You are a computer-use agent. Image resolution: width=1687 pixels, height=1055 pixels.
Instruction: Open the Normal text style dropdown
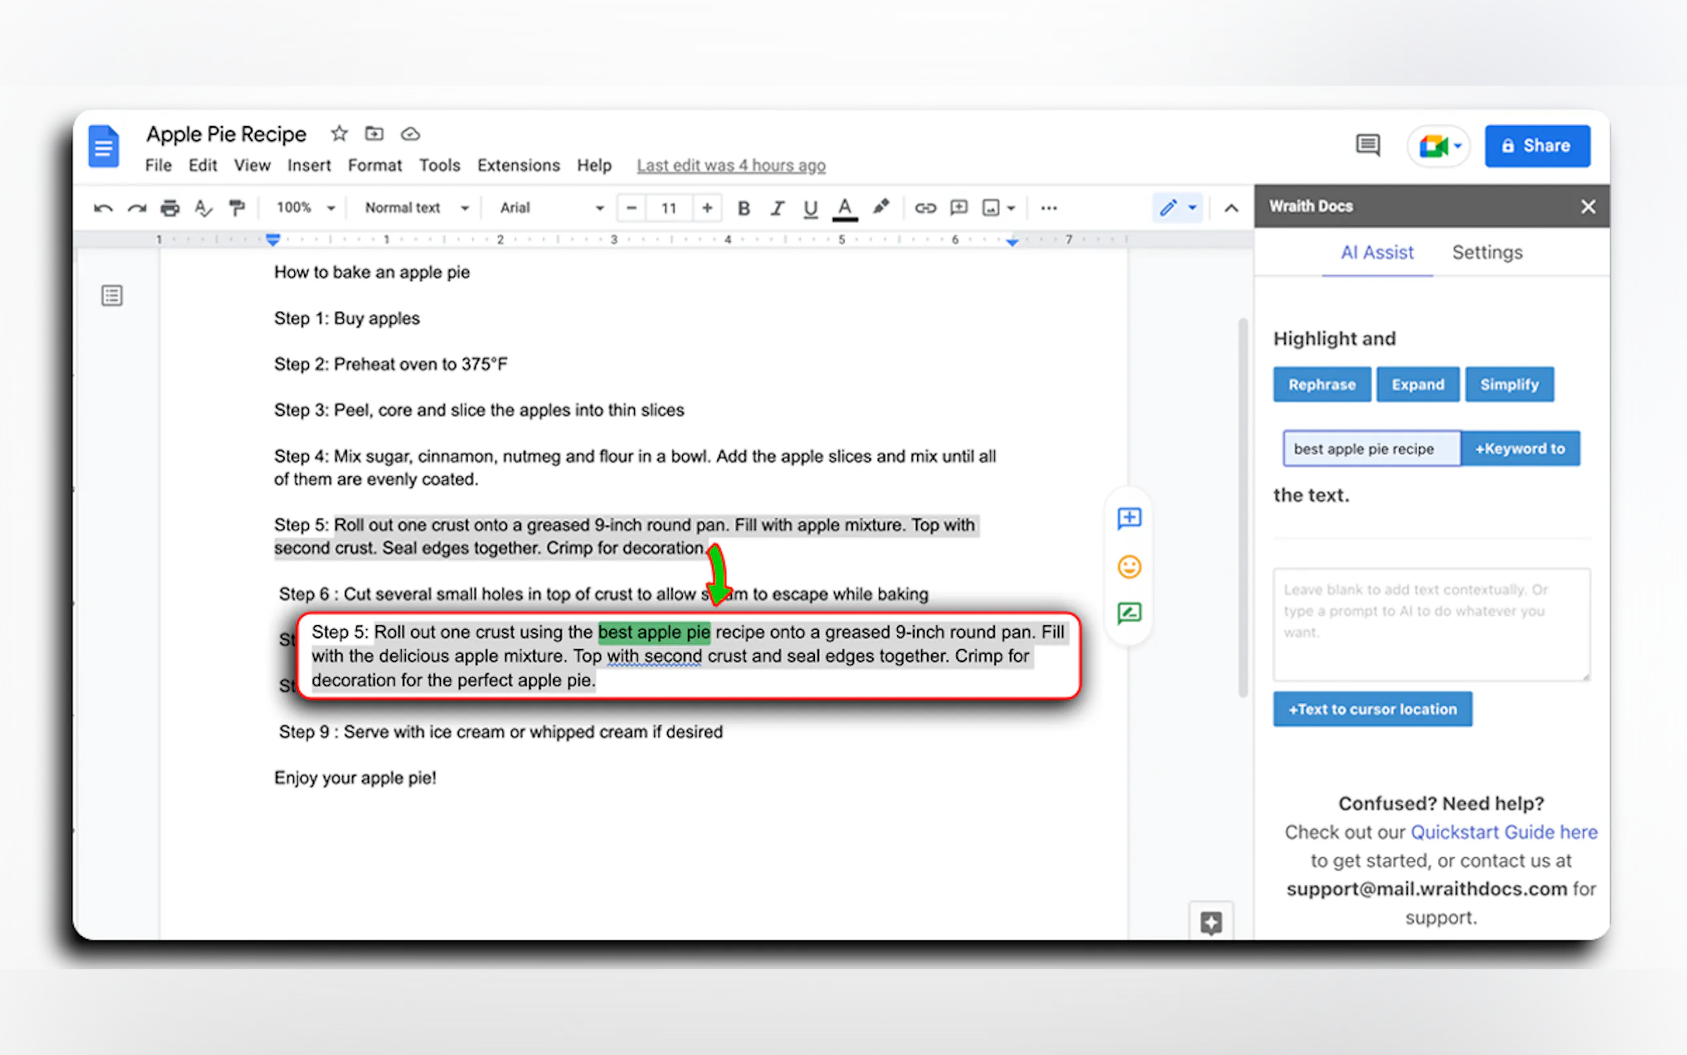click(416, 208)
